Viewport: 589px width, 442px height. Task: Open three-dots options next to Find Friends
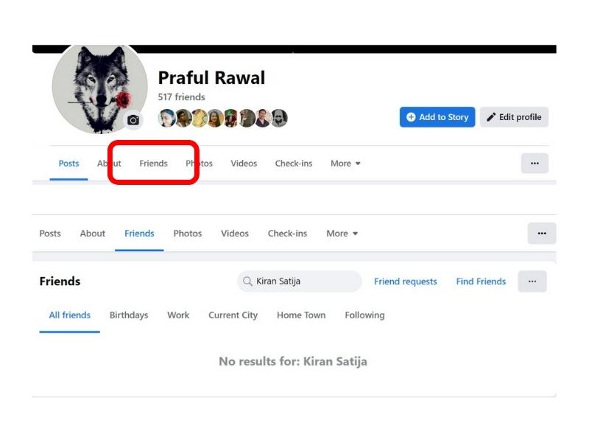532,281
